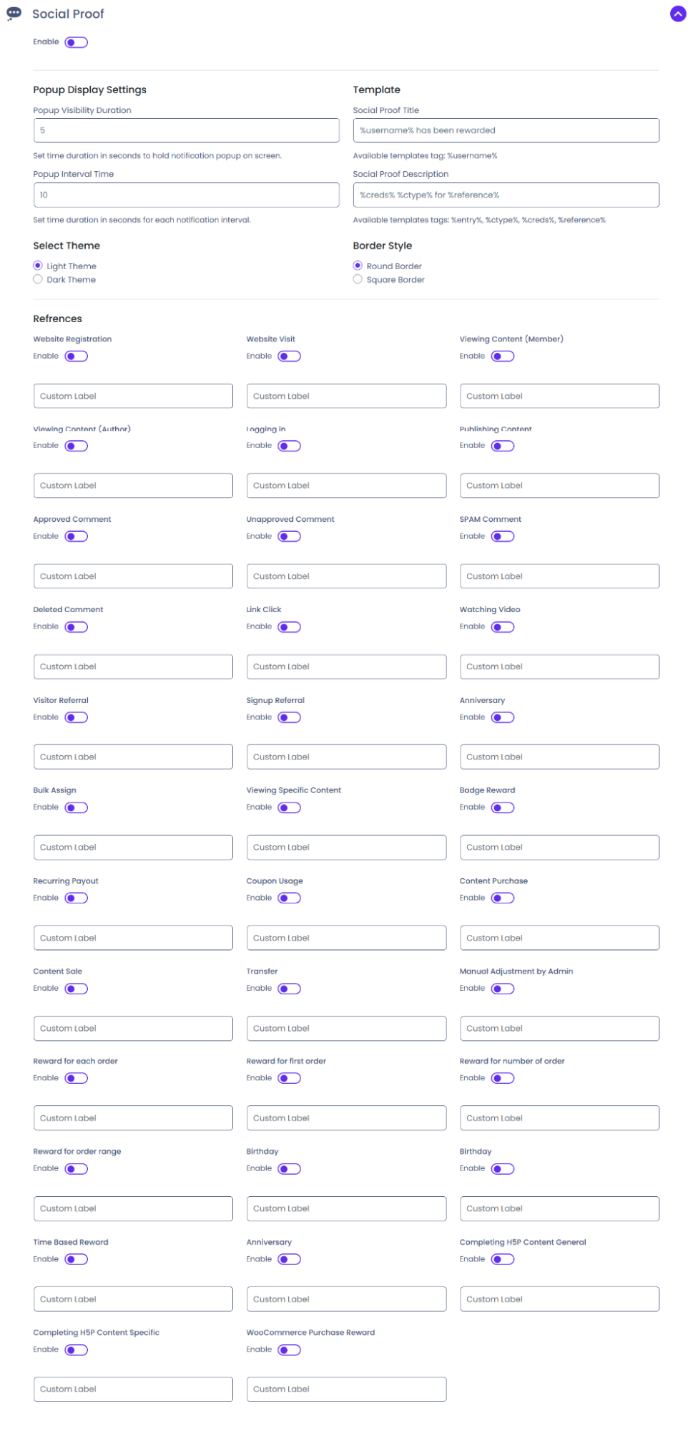693x1431 pixels.
Task: Click Custom Label field under Signup Referral
Action: pyautogui.click(x=346, y=757)
